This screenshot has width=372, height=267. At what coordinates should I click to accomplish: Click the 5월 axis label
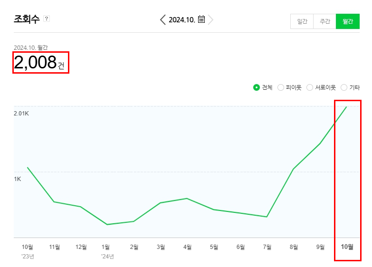coord(214,247)
